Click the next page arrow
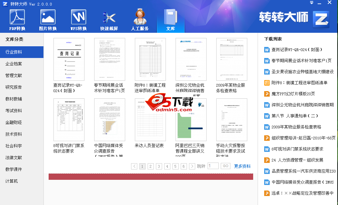 coord(192,166)
